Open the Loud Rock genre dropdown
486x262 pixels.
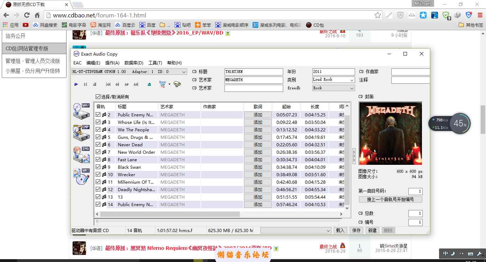click(x=352, y=80)
